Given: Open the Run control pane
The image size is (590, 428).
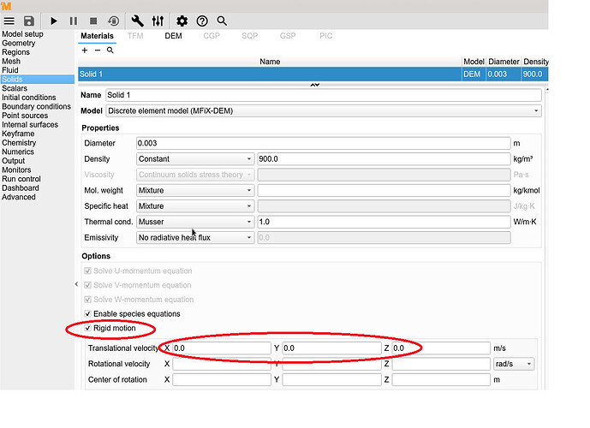Looking at the screenshot, I should point(21,179).
